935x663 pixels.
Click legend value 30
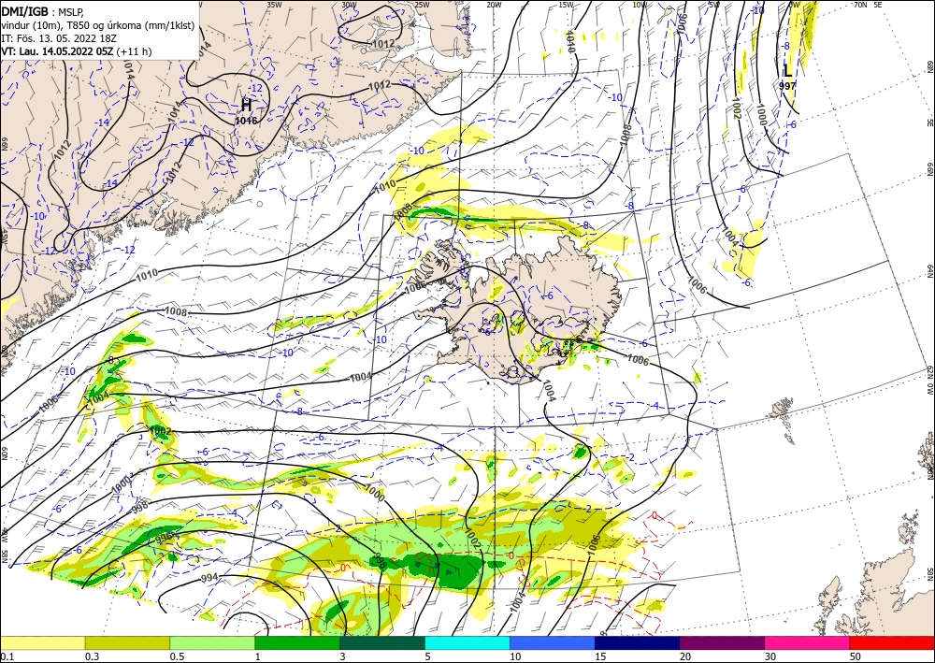pos(770,656)
